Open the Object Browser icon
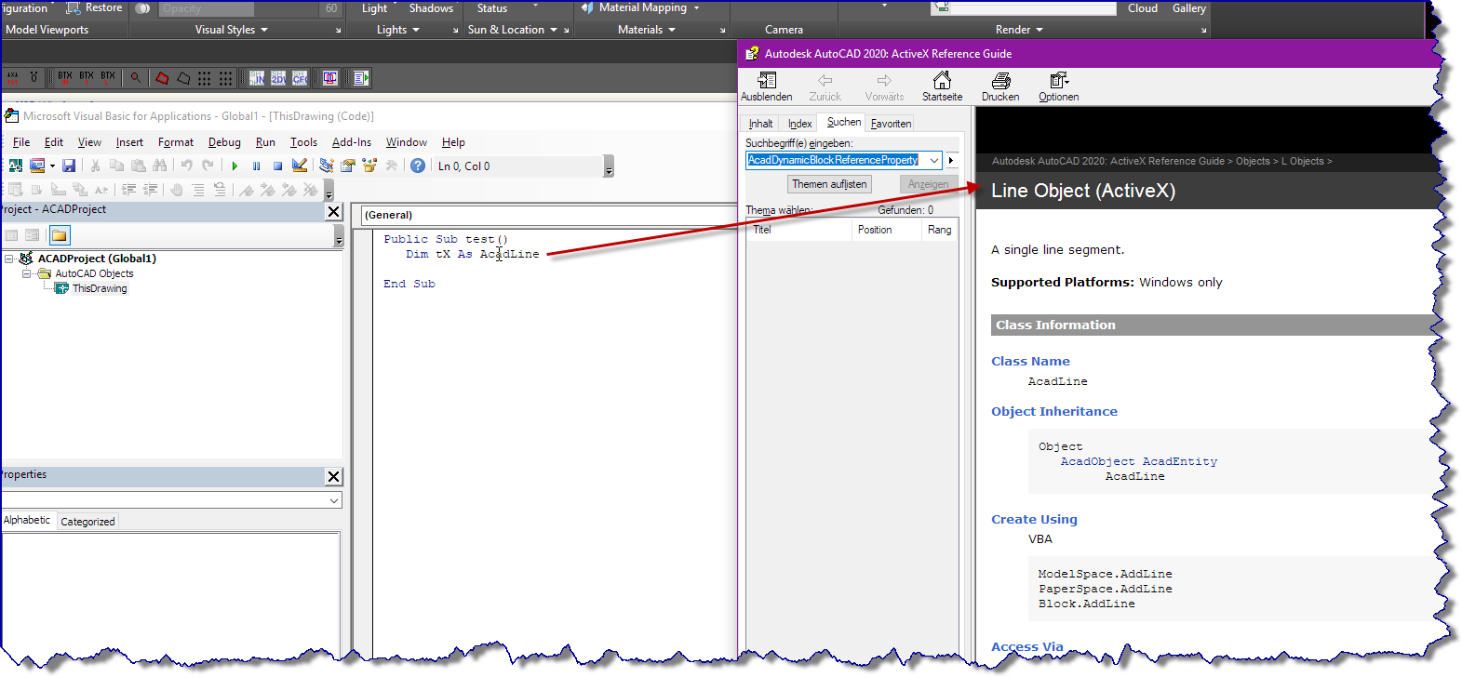This screenshot has height=677, width=1462. pyautogui.click(x=370, y=166)
